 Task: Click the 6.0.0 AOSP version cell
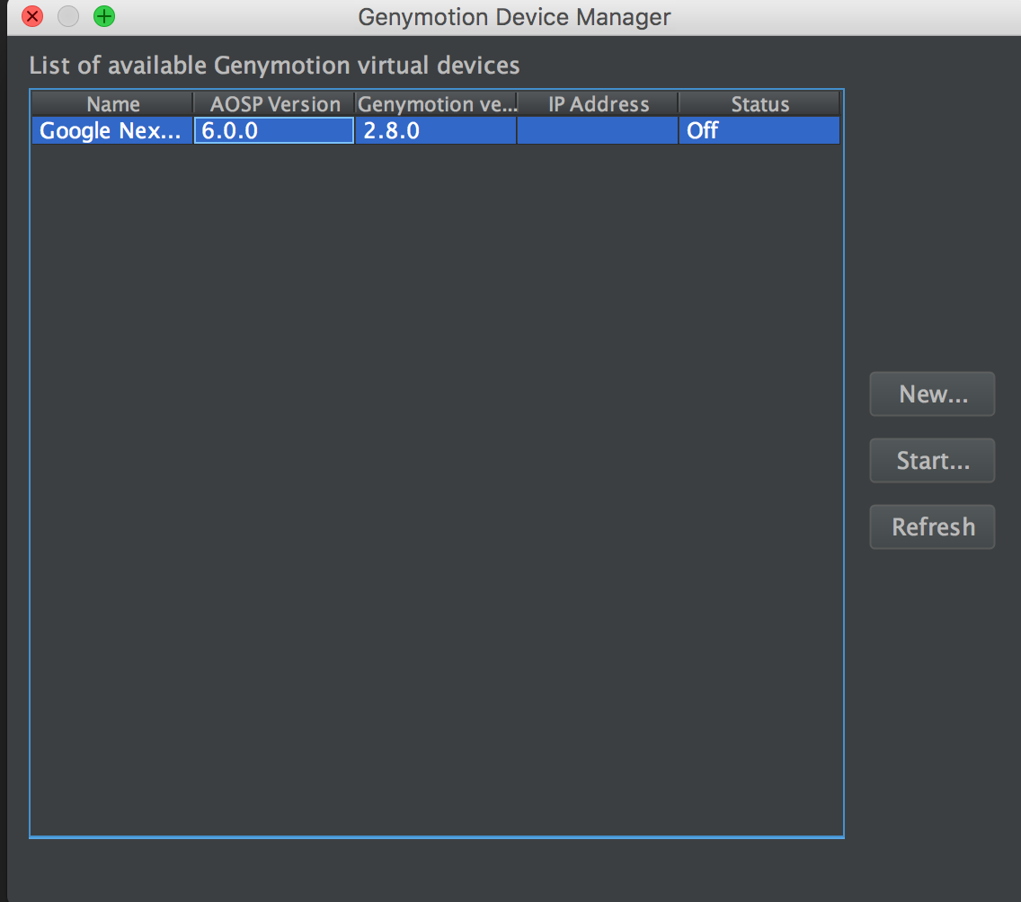coord(274,131)
